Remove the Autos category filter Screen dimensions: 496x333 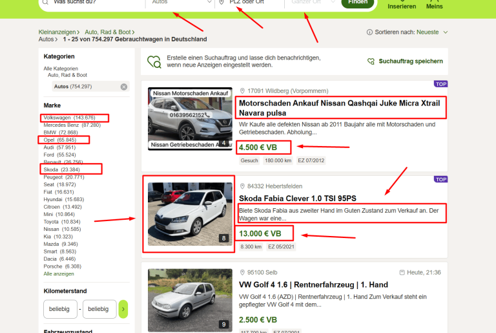pos(124,87)
